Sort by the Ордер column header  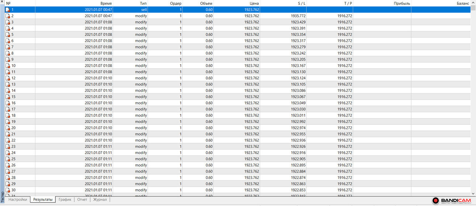tap(165, 3)
